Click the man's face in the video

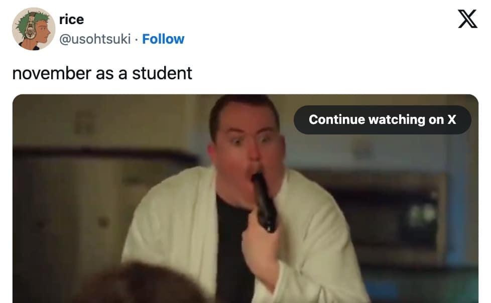(248, 141)
